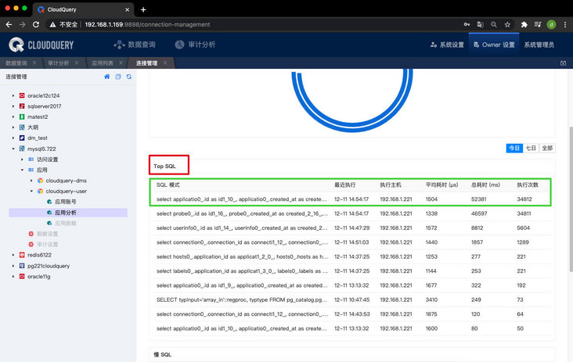
Task: Click the oracle12c124 database icon
Action: (22, 95)
